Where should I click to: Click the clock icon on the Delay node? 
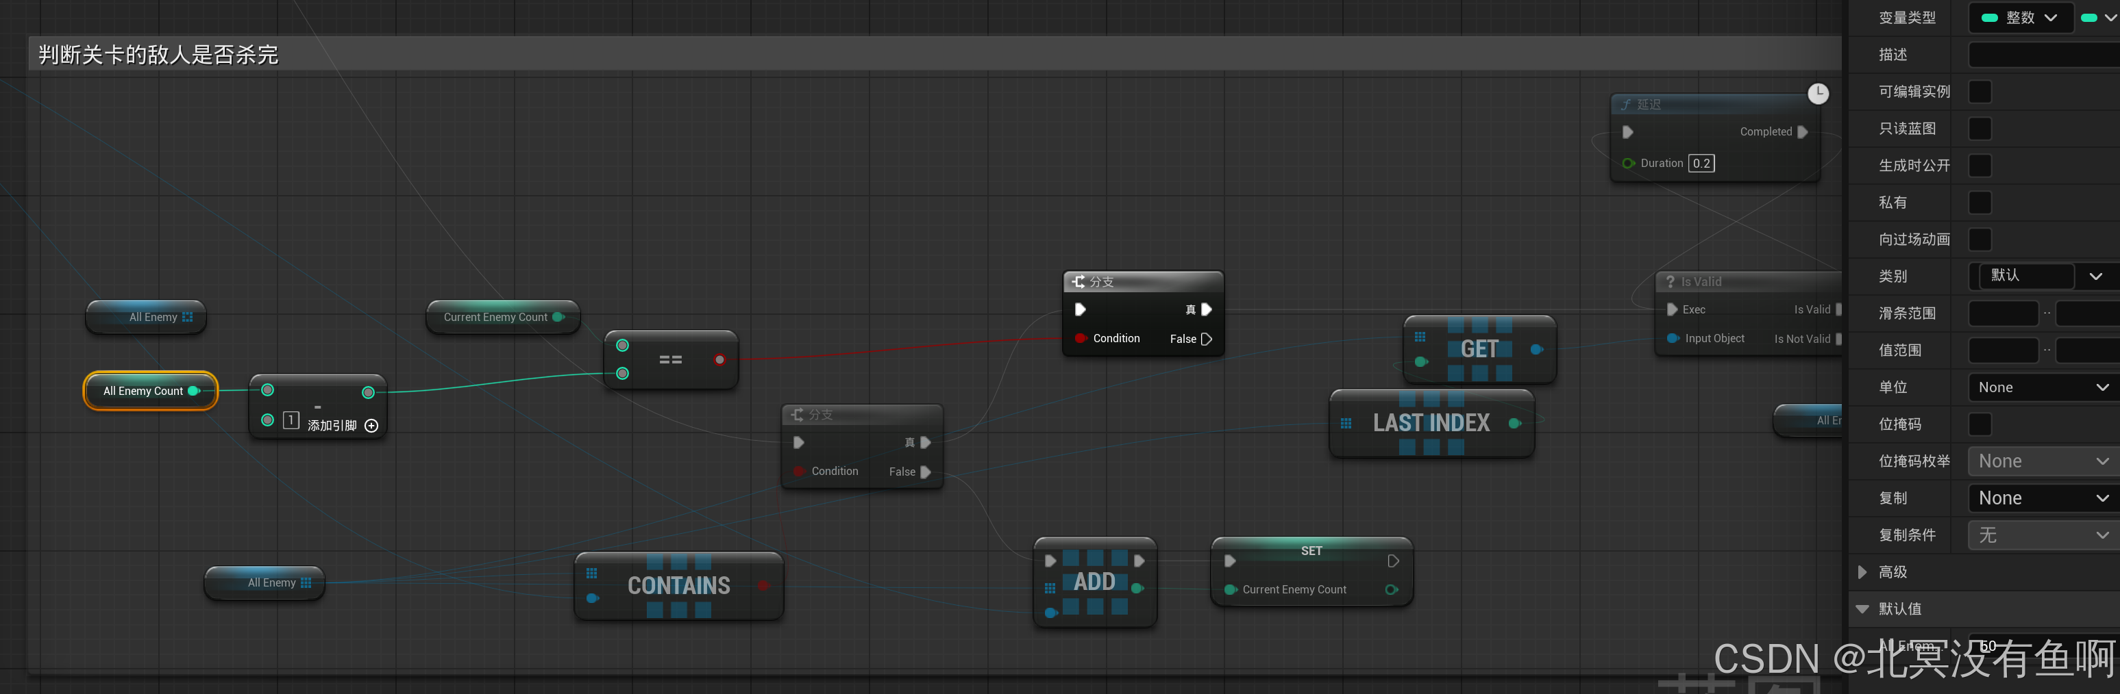point(1817,94)
